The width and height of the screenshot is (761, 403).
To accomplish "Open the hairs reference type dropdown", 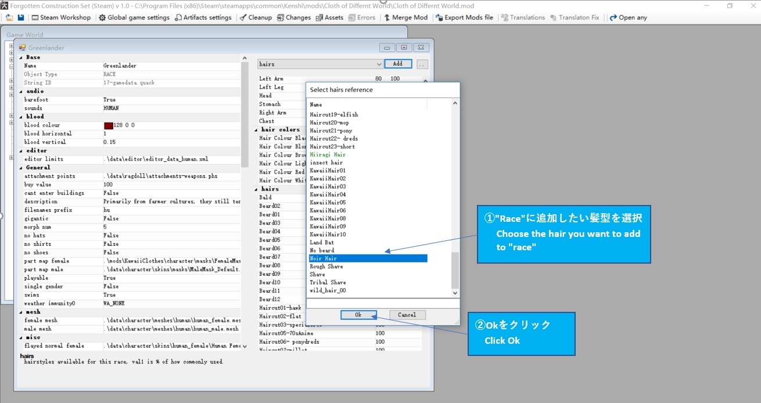I will [320, 64].
